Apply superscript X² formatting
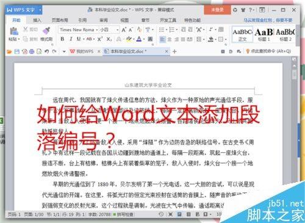 (99, 39)
